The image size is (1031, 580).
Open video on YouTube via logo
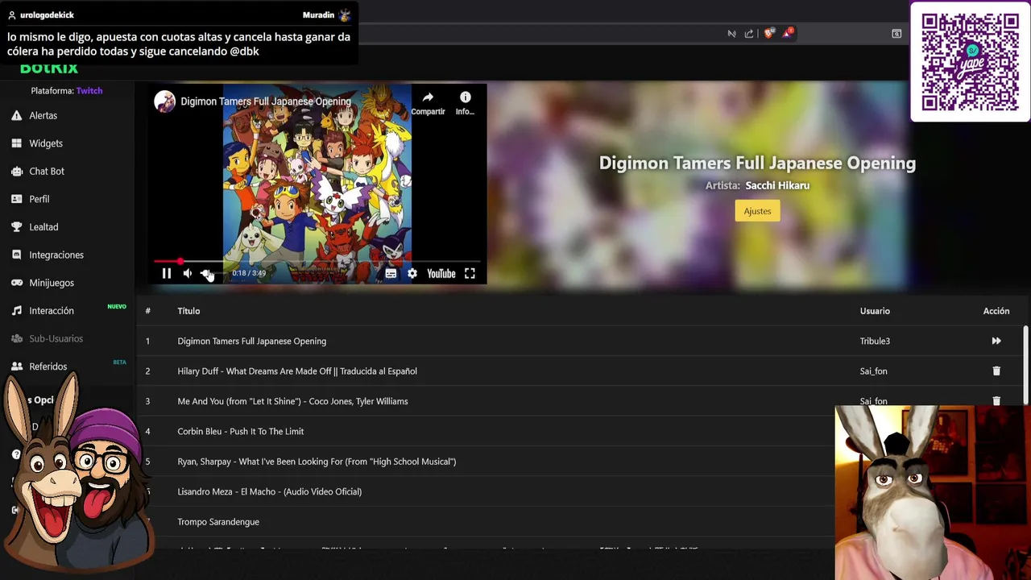[x=441, y=274]
